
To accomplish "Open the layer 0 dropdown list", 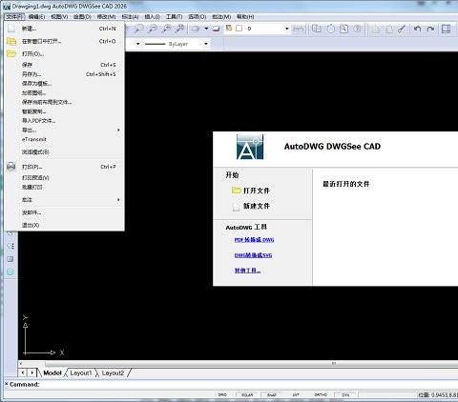I will (287, 29).
